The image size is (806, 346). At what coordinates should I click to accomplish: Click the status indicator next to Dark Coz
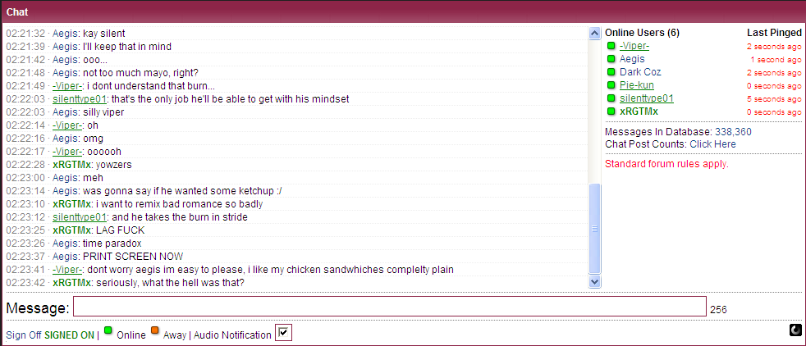click(x=611, y=72)
